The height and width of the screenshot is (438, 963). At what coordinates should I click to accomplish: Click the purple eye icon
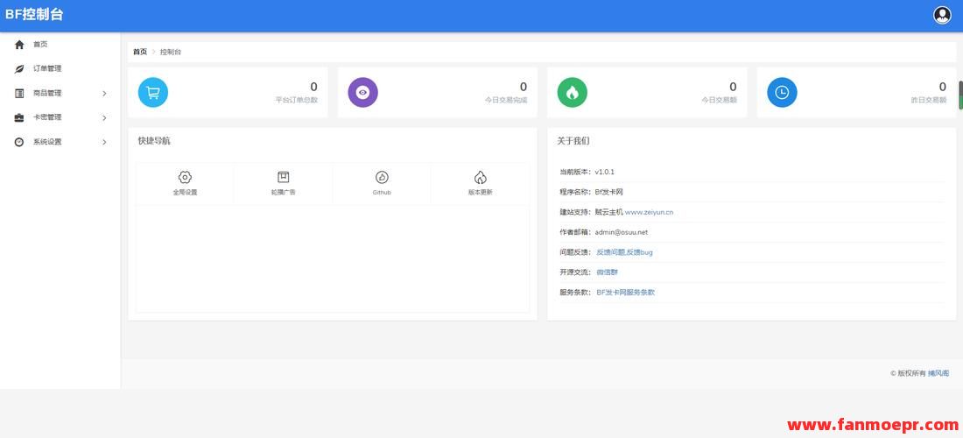pos(363,93)
